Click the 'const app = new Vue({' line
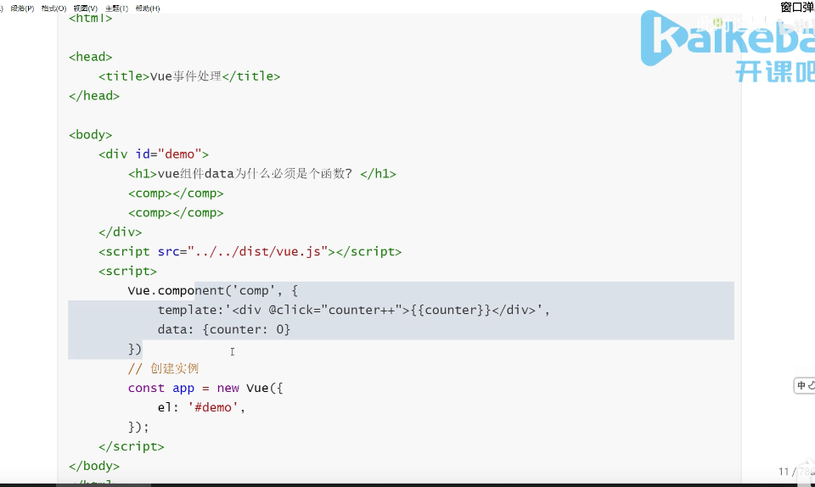Viewport: 815px width, 487px height. (205, 388)
